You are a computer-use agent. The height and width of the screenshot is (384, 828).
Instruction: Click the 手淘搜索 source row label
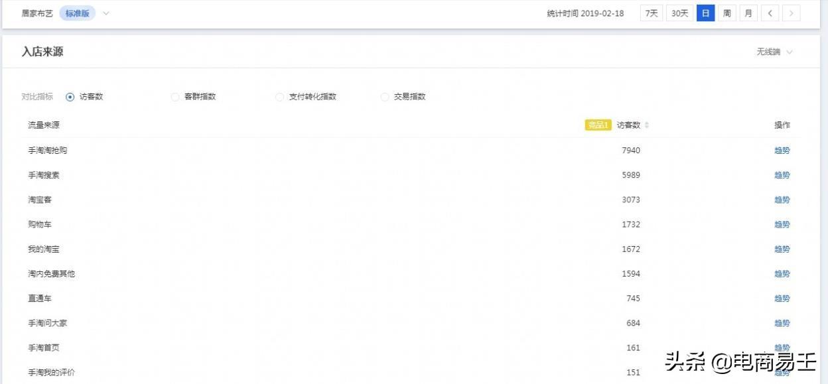[44, 175]
